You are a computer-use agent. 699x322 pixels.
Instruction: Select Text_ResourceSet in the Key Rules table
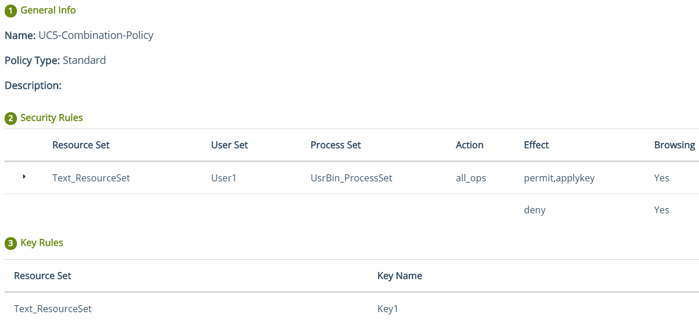click(52, 309)
